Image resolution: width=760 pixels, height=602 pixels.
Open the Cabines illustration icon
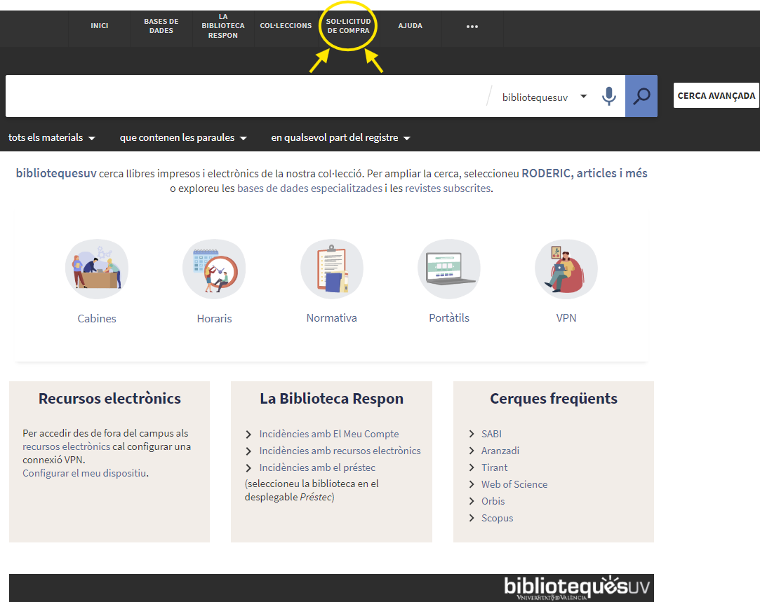97,269
